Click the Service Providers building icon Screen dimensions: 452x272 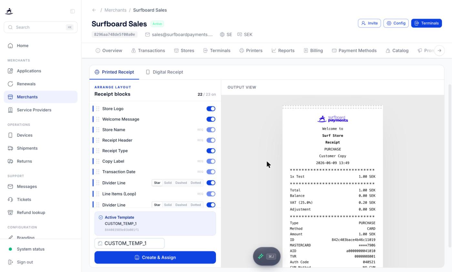click(x=10, y=110)
